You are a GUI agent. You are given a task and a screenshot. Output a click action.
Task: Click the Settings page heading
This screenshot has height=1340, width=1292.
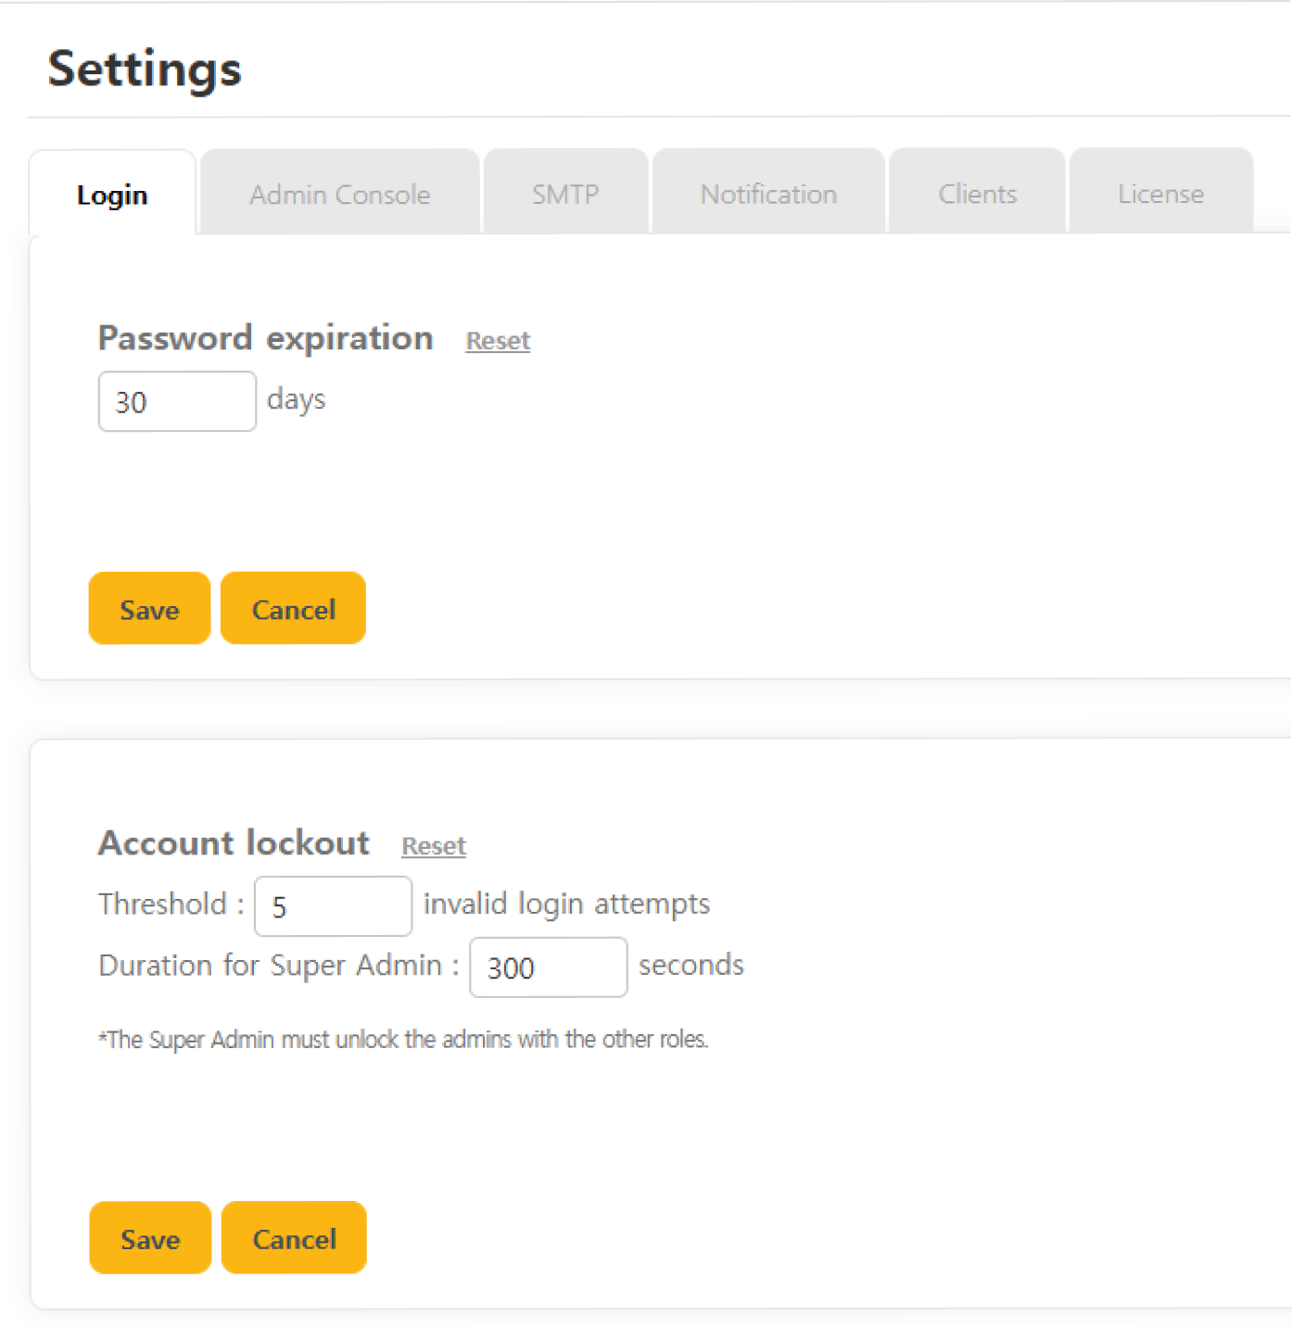click(x=145, y=69)
